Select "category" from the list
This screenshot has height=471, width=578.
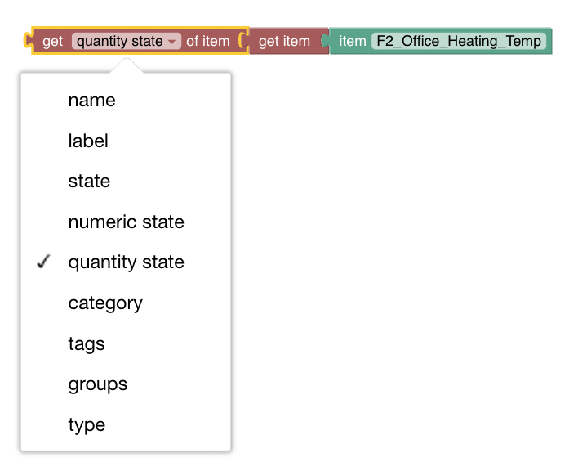105,303
